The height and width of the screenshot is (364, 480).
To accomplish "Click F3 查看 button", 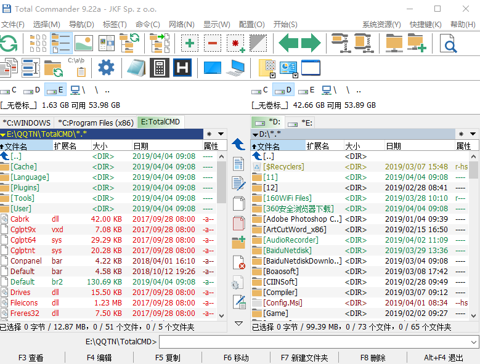I will 31,358.
